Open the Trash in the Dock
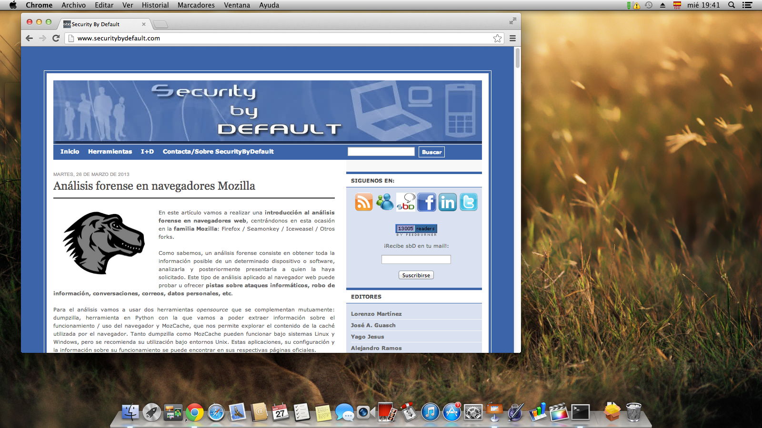Screen dimensions: 762x428 (x=633, y=412)
